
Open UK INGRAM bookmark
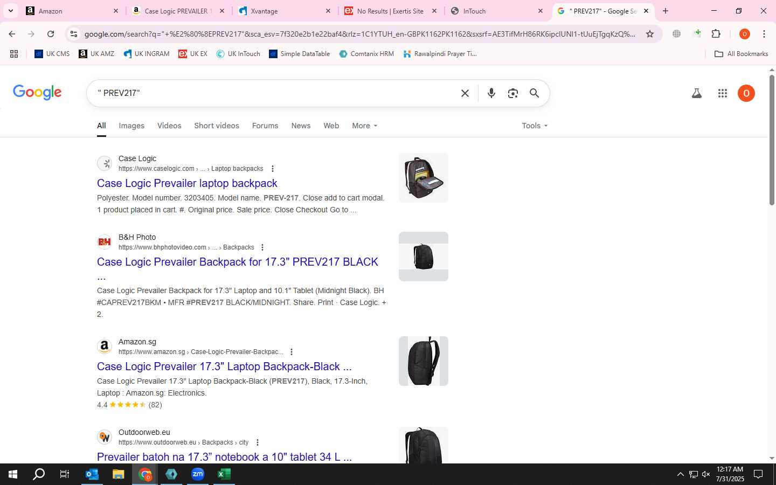pos(147,54)
